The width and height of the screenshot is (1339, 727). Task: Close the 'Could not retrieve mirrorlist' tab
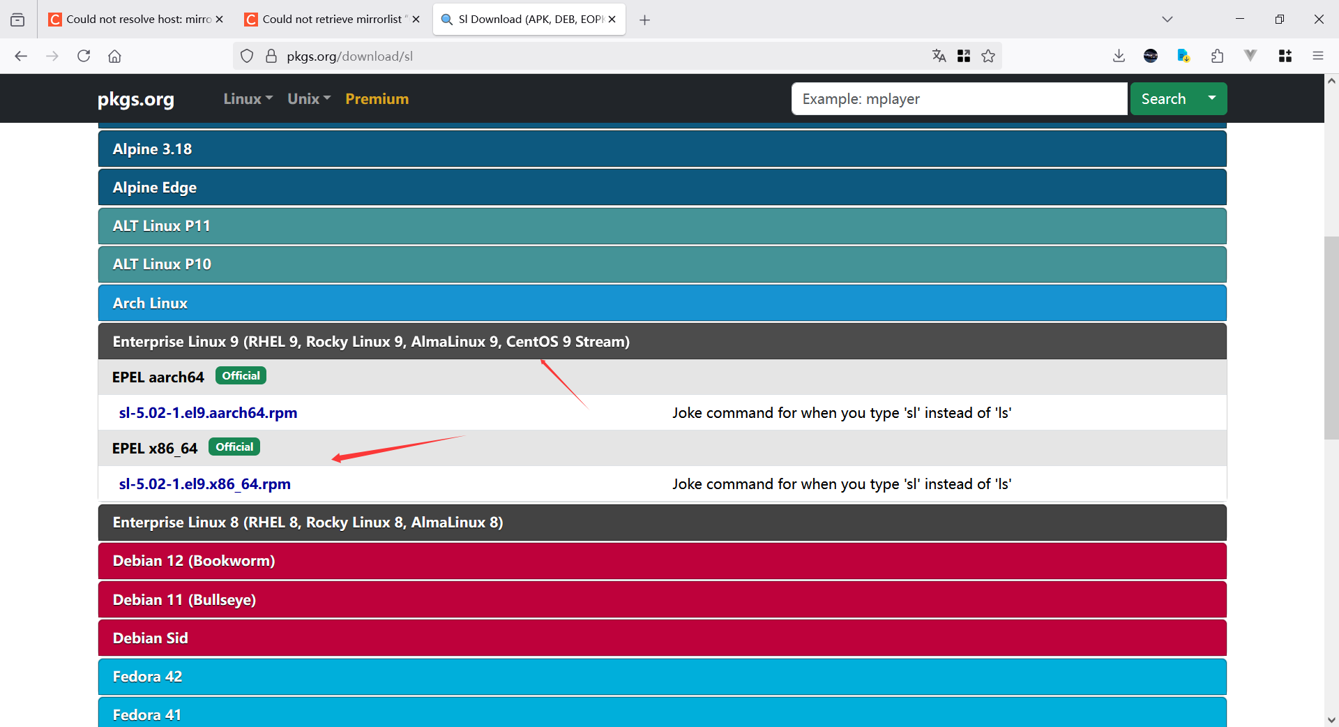pos(416,20)
